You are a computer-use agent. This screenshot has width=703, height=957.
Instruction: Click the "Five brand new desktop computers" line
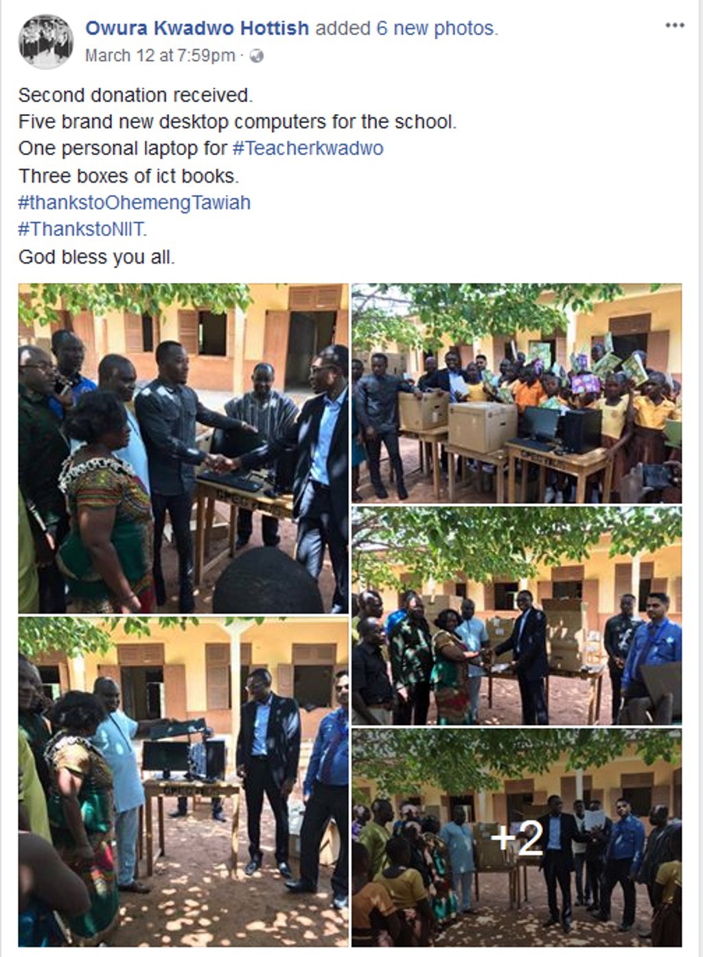pos(237,122)
